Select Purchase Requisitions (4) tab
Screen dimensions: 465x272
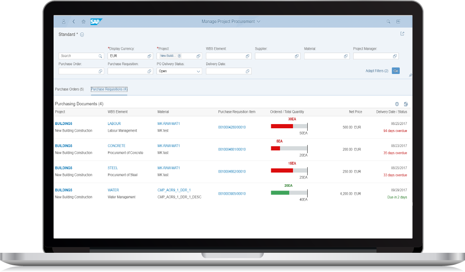[109, 89]
